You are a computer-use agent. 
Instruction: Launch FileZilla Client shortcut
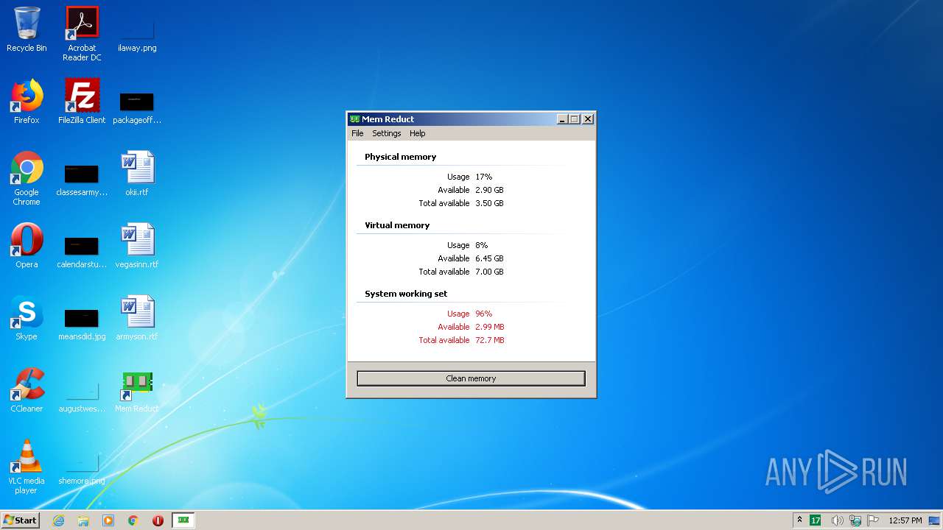point(82,102)
